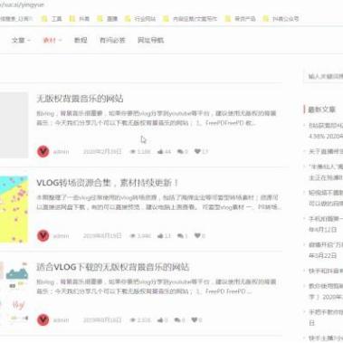The width and height of the screenshot is (343, 343).
Task: Expand the 文章 navigation dropdown
Action: tap(21, 40)
